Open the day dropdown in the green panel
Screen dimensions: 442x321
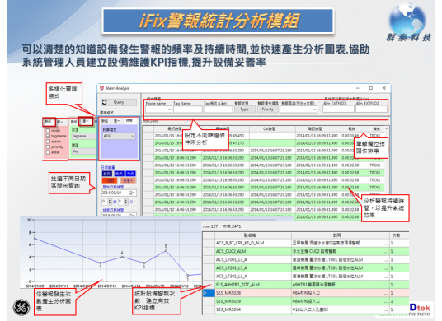click(84, 151)
